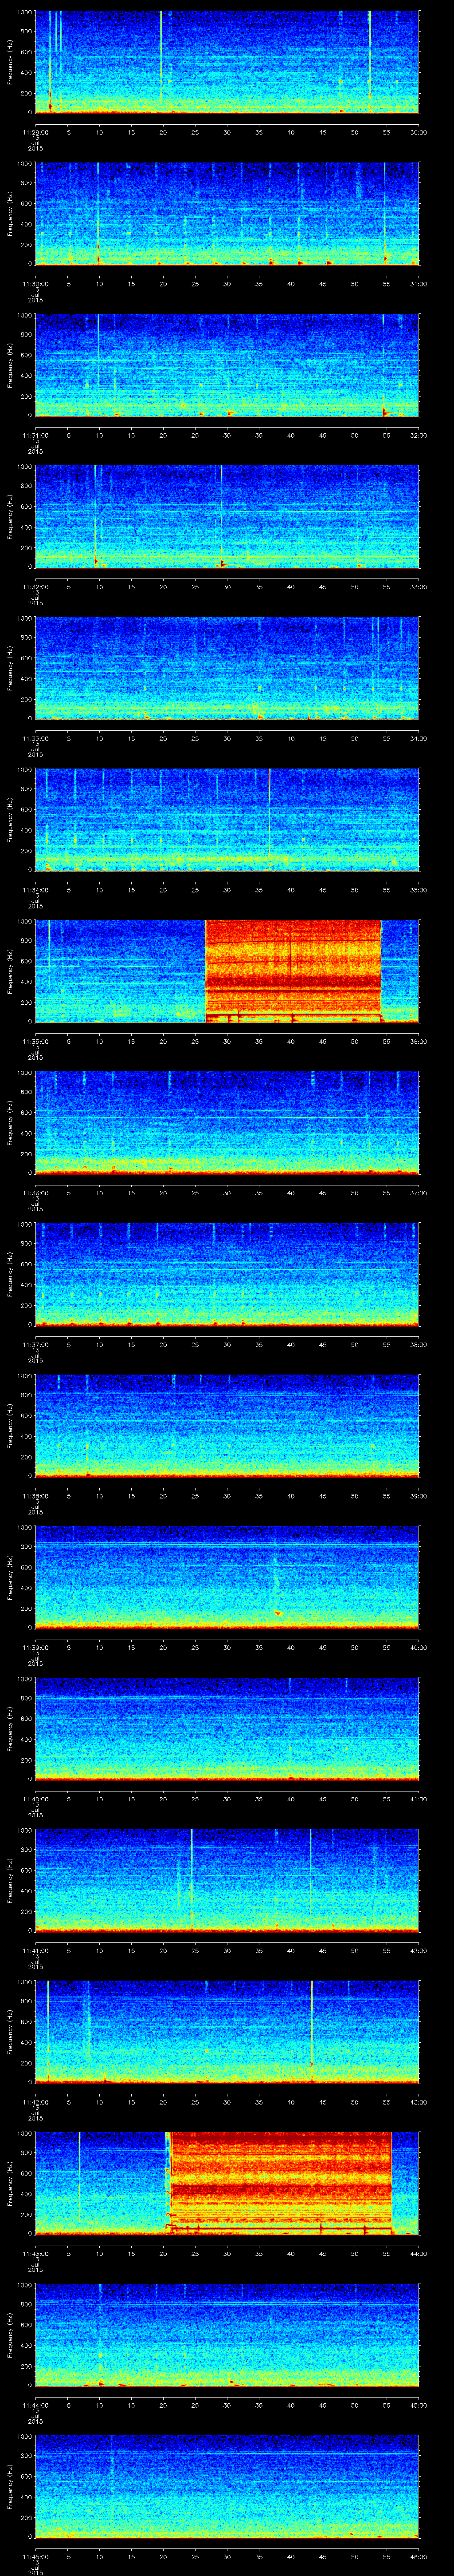
Task: Select the 11:37:00 axis time label
Action: [35, 1343]
